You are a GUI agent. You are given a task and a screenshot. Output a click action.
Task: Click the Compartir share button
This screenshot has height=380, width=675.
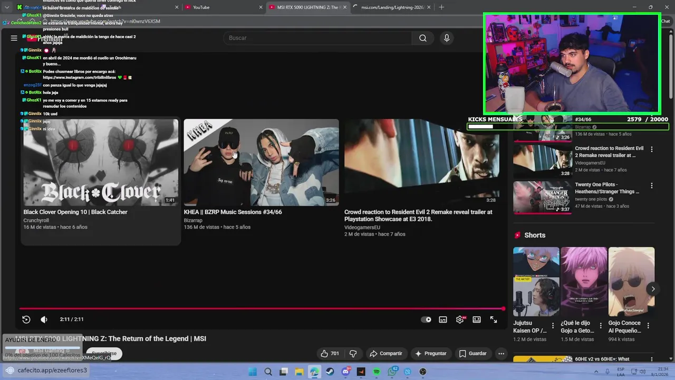[386, 354]
